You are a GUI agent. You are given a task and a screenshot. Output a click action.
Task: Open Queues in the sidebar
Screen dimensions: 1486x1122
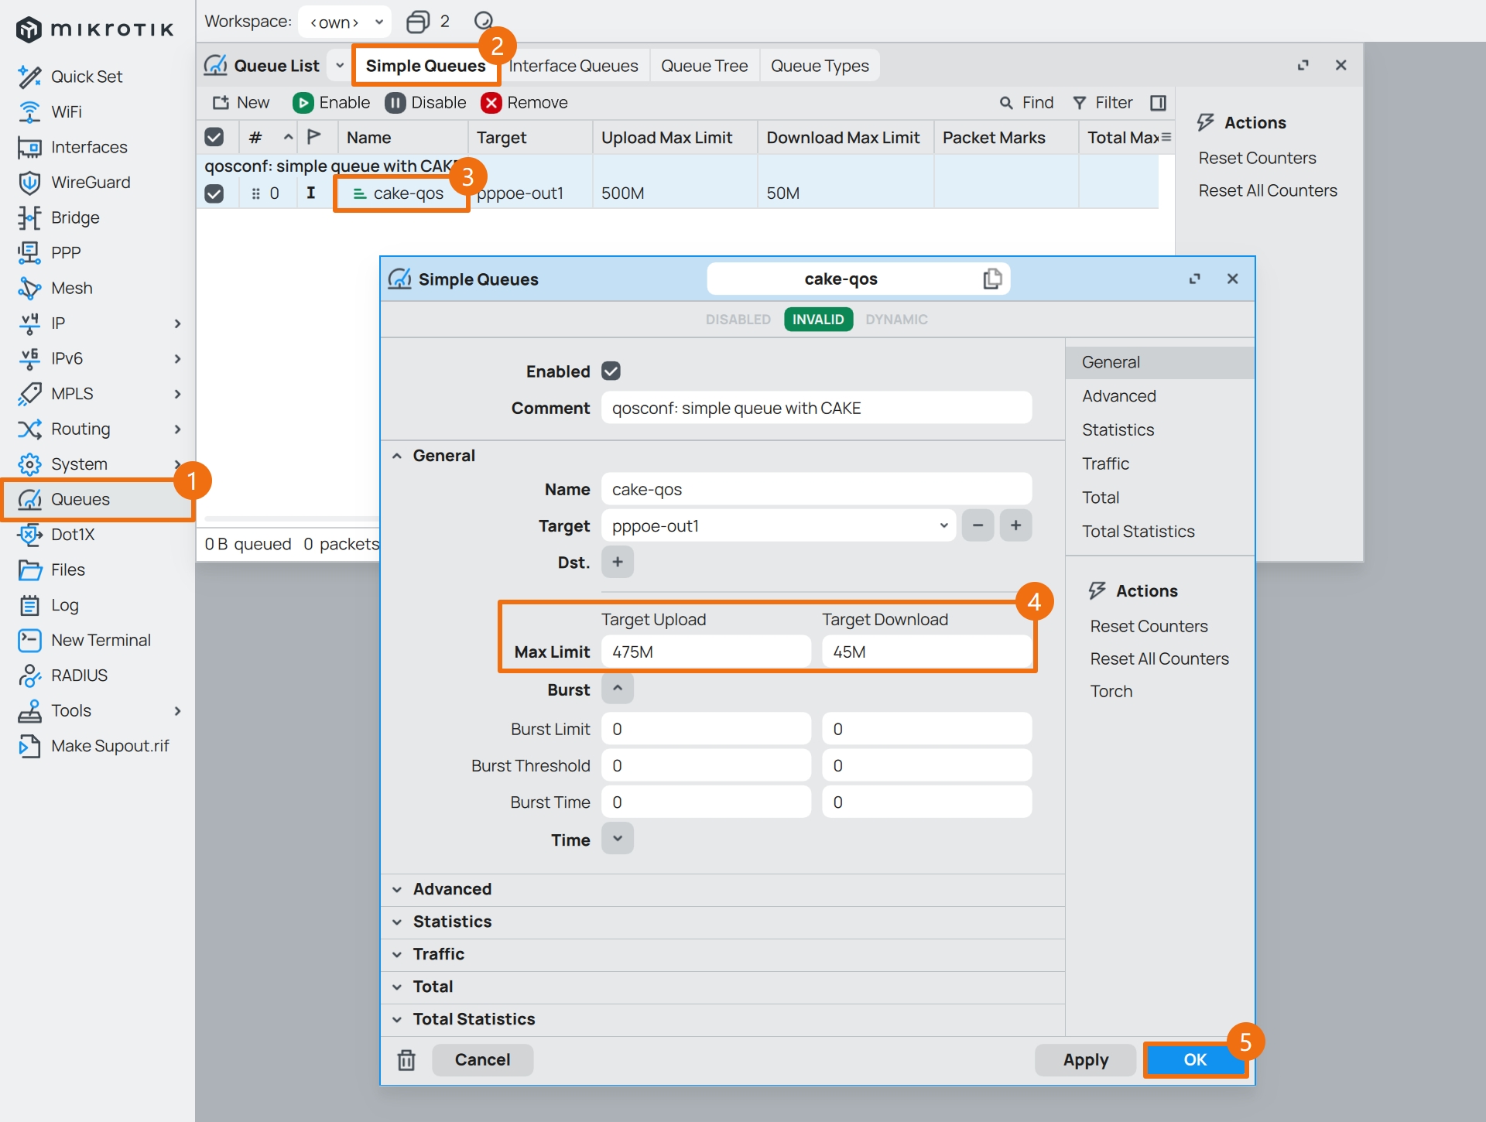point(80,499)
